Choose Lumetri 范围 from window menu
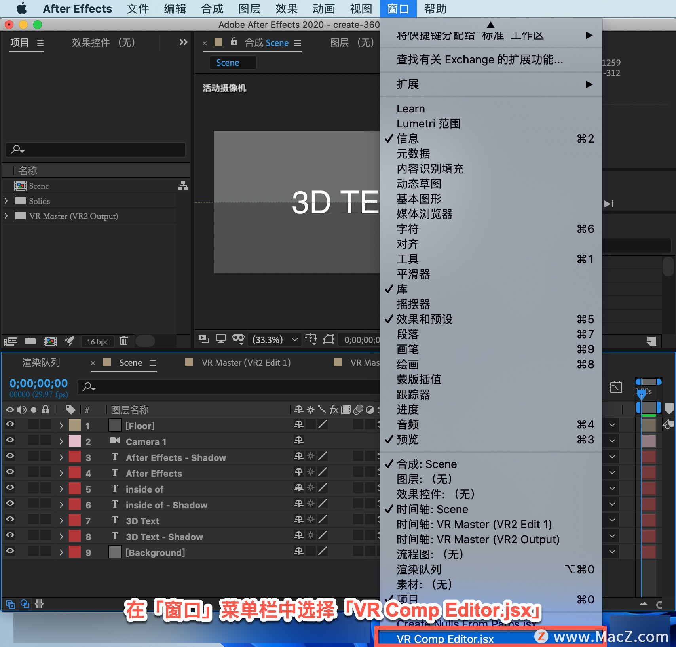 (491, 124)
